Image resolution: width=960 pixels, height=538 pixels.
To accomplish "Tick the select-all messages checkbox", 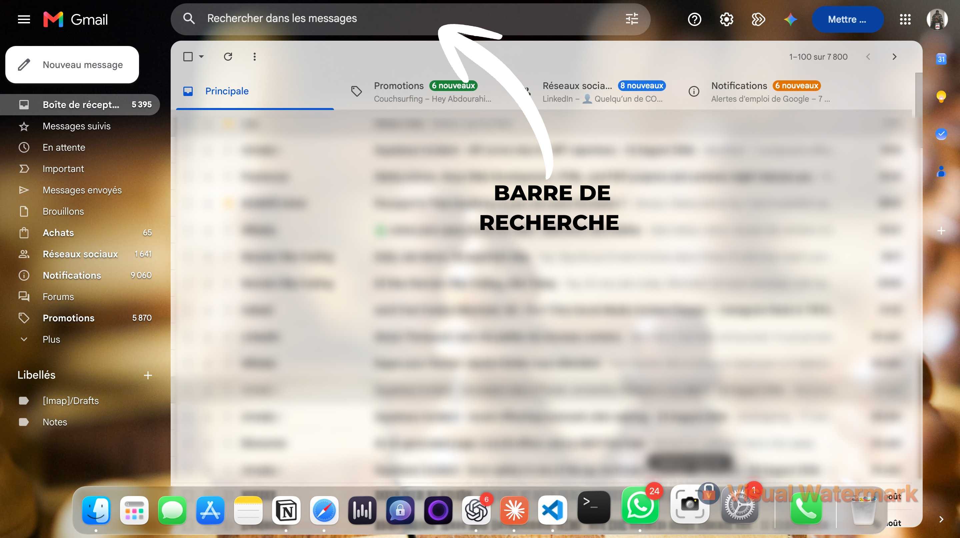I will point(188,57).
